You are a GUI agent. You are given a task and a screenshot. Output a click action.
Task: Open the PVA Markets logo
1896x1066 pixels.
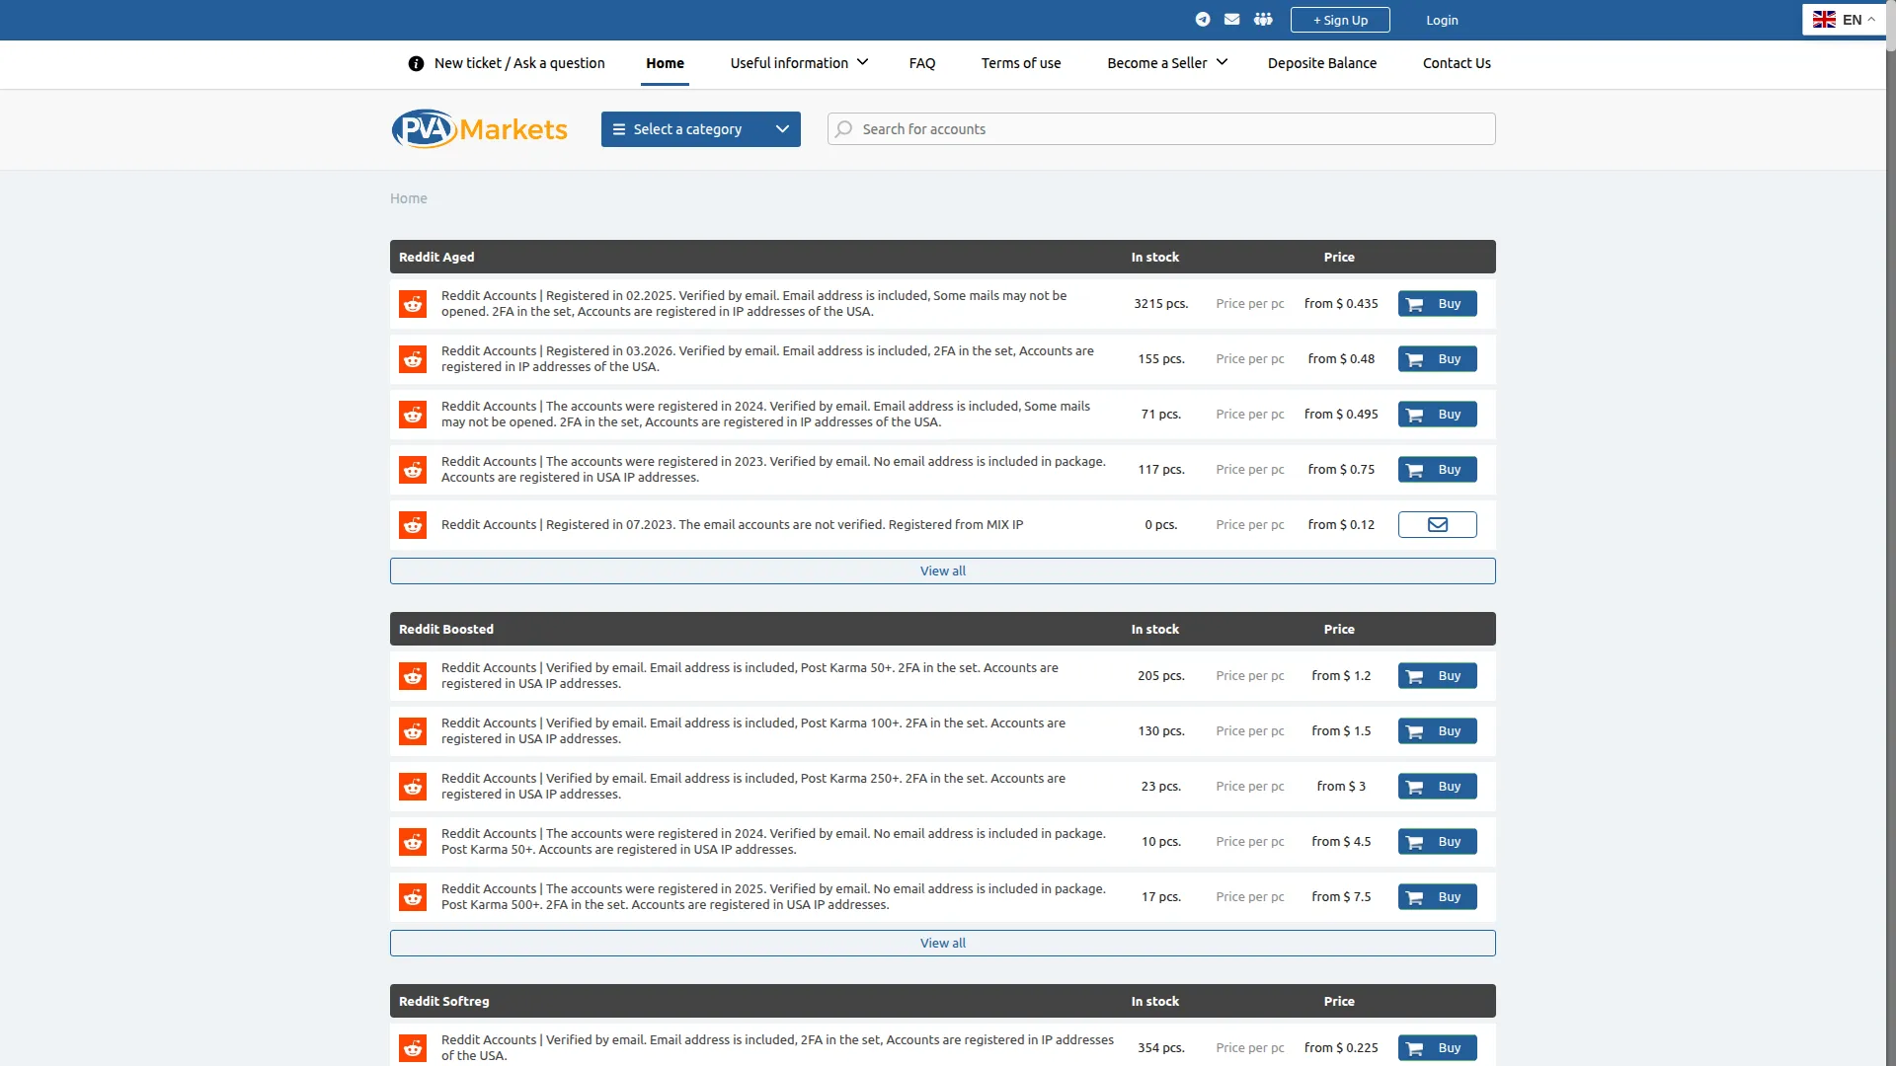(479, 129)
